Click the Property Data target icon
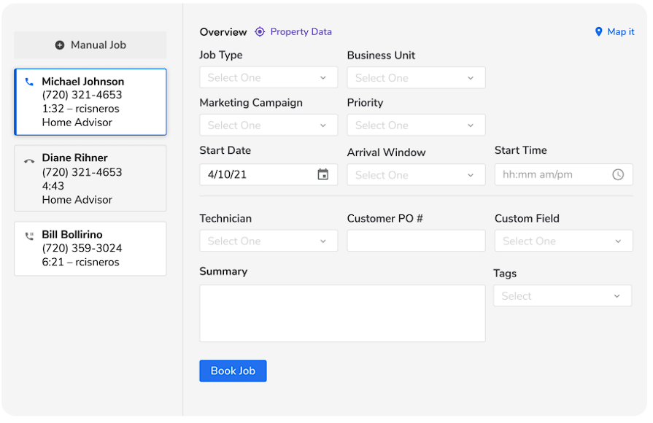Image resolution: width=653 pixels, height=423 pixels. coord(260,32)
